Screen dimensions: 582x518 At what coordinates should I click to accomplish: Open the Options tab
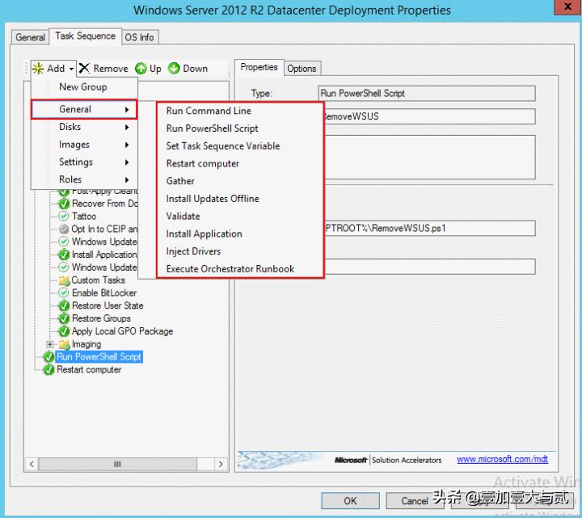302,69
